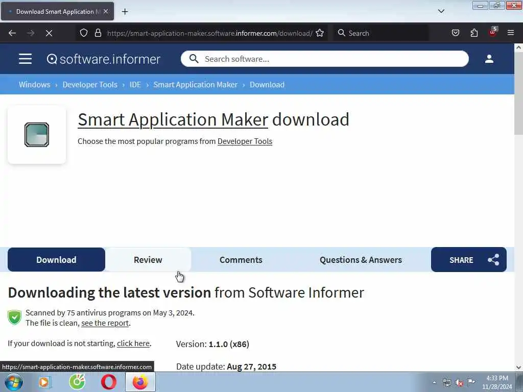This screenshot has height=392, width=523.
Task: Open the Firefox application menu
Action: tap(511, 33)
